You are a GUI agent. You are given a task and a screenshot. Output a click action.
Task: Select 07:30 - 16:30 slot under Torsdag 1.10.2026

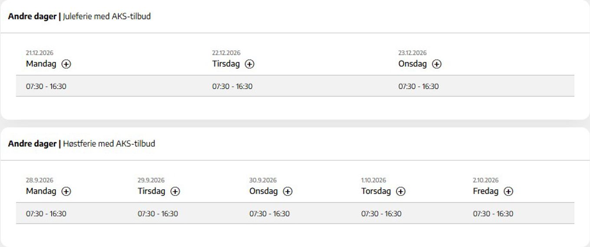pyautogui.click(x=381, y=214)
